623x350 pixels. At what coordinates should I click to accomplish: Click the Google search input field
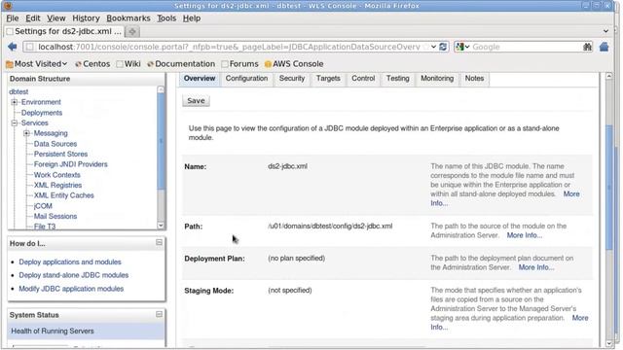[527, 47]
